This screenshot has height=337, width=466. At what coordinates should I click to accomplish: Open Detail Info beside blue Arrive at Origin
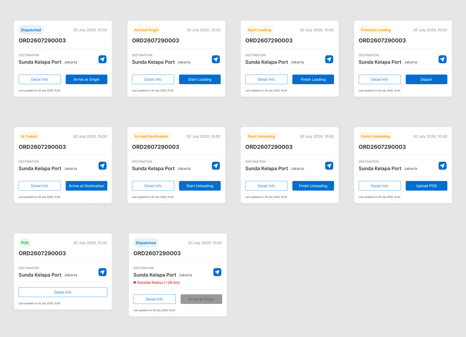pos(40,79)
